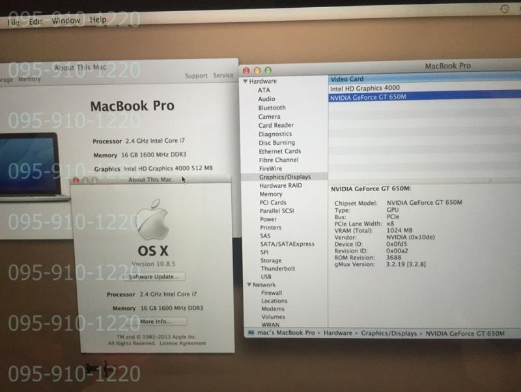
Task: Select Audio in the Hardware list
Action: pyautogui.click(x=266, y=99)
